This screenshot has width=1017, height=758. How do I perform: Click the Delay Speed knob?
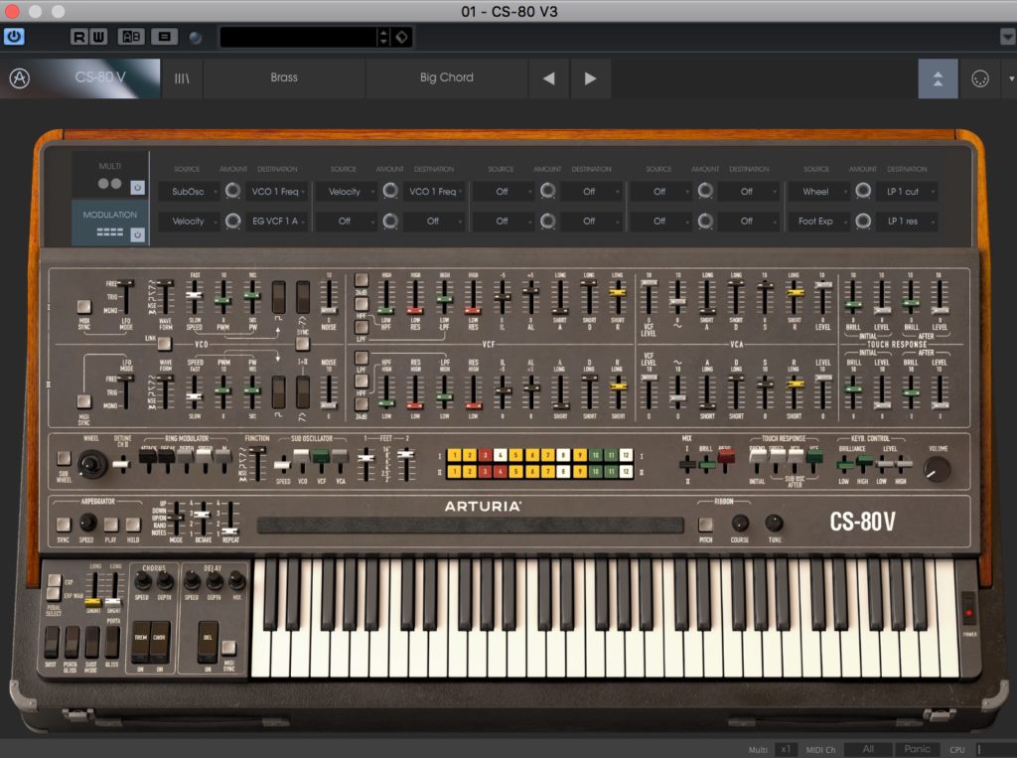click(192, 580)
